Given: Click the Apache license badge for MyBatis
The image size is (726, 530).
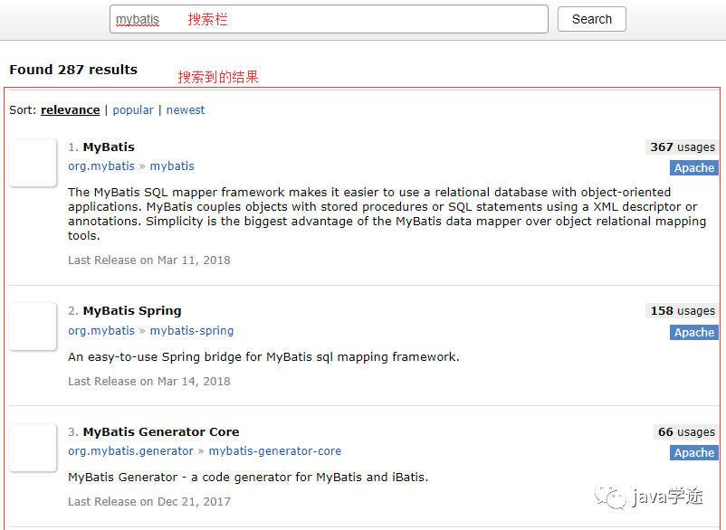Looking at the screenshot, I should (x=694, y=168).
